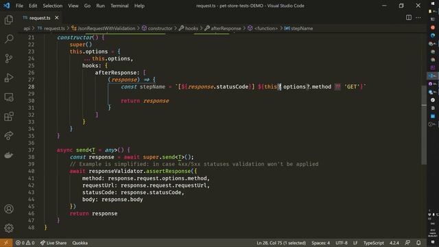This screenshot has width=439, height=247.
Task: Click Ln 28, Col 75 cursor position
Action: (281, 243)
